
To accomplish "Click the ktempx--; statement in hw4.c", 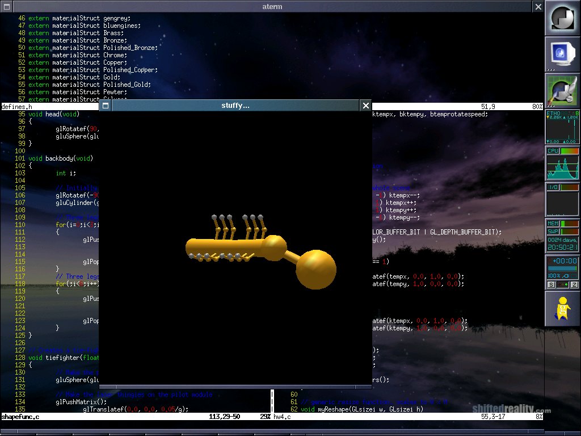I will (404, 195).
